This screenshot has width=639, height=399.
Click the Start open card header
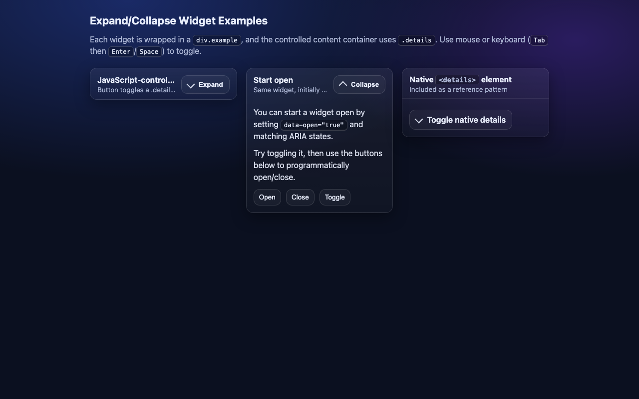tap(273, 80)
